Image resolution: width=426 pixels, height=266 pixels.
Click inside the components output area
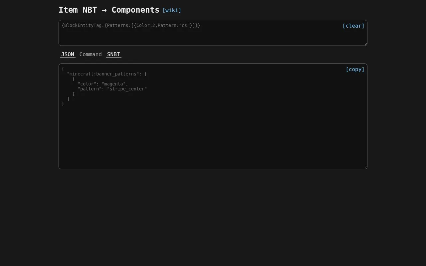[213, 116]
